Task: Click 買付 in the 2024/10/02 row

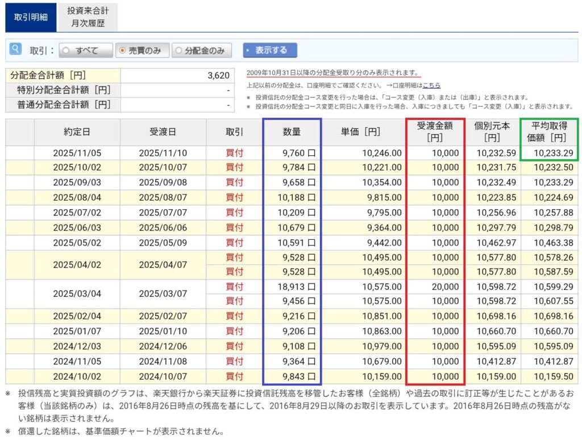Action: coord(234,376)
